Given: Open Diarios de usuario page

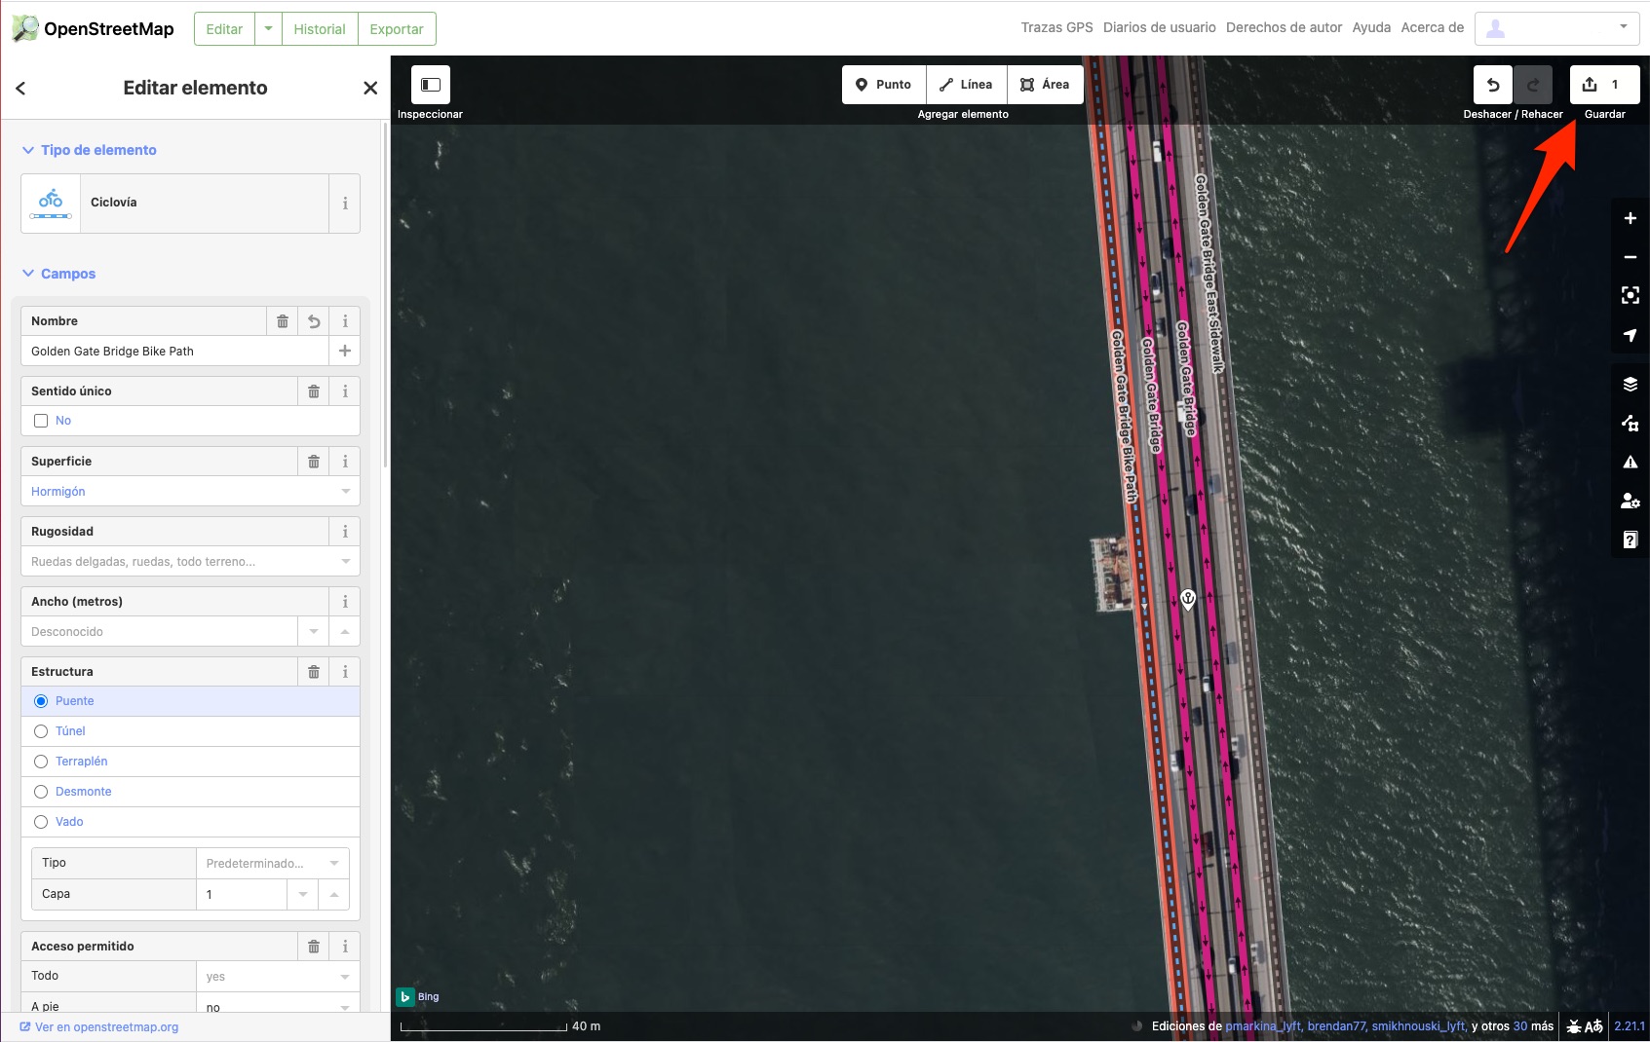Looking at the screenshot, I should pyautogui.click(x=1159, y=27).
